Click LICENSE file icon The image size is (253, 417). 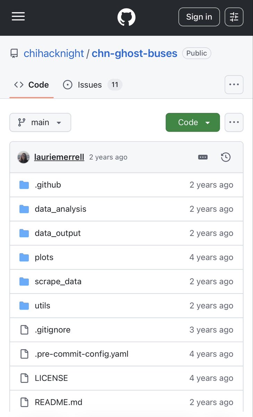pyautogui.click(x=24, y=378)
